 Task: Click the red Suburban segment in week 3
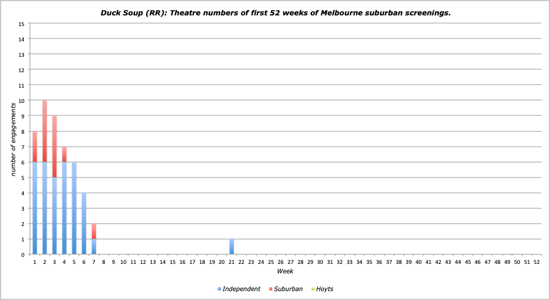[55, 147]
